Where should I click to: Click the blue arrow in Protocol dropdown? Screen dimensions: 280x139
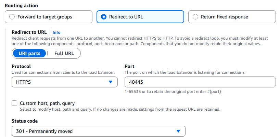point(110,82)
